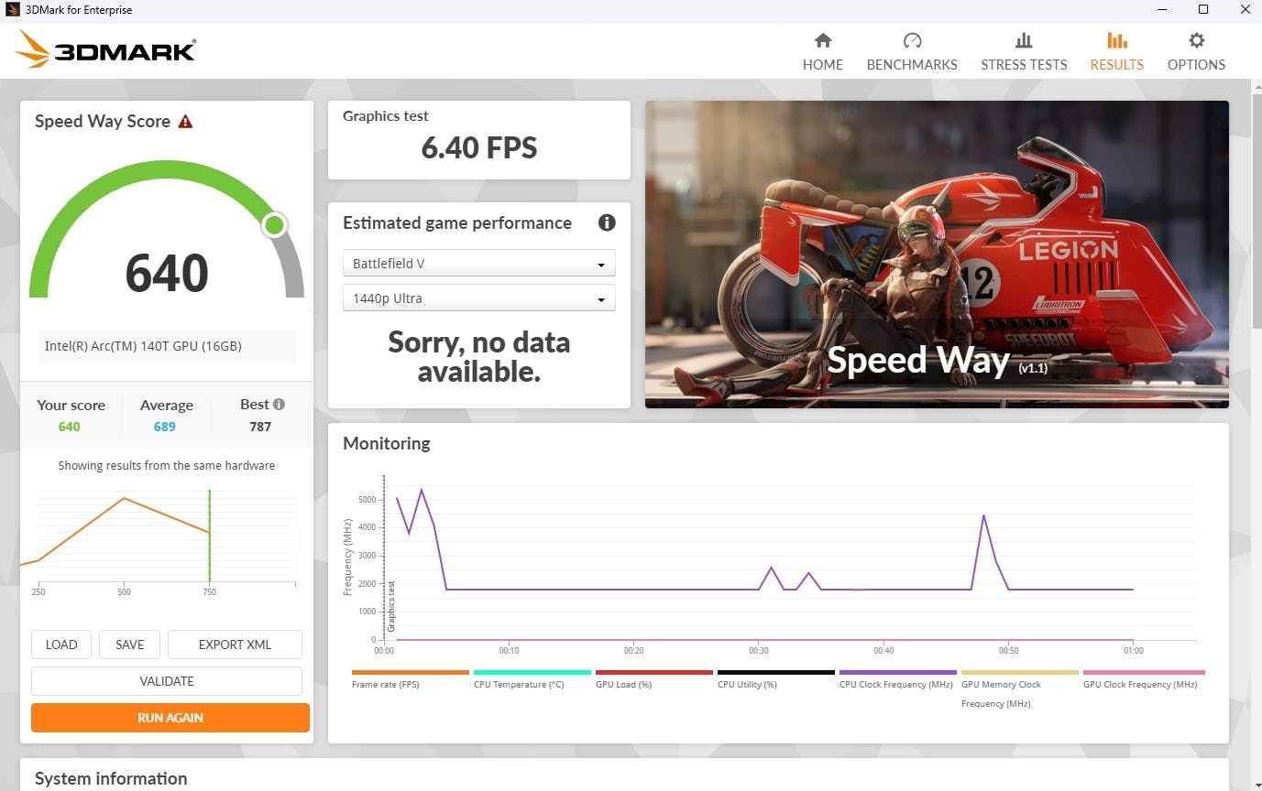Click the red warning triangle beside Speed Way Score
Screen dimensions: 1262x791
185,121
